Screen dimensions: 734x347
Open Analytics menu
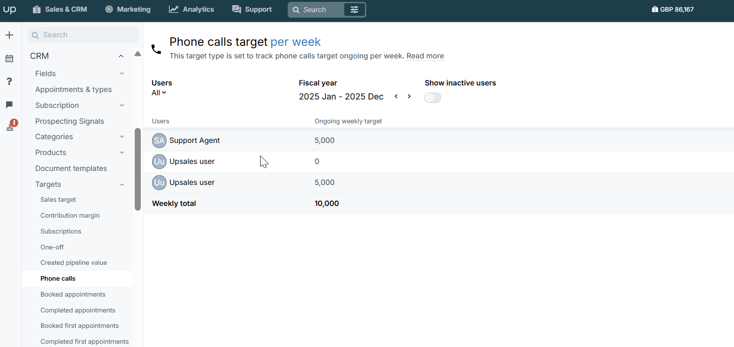click(x=191, y=9)
